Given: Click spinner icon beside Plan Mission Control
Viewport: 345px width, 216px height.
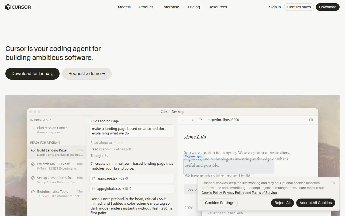Looking at the screenshot, I should pos(33,128).
